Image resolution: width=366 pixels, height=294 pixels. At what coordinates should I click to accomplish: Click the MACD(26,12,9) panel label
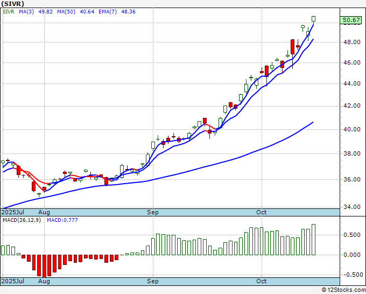22,220
